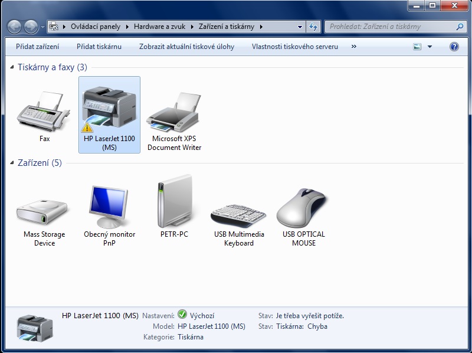
Task: Click the Výchozí setting value
Action: pyautogui.click(x=202, y=316)
